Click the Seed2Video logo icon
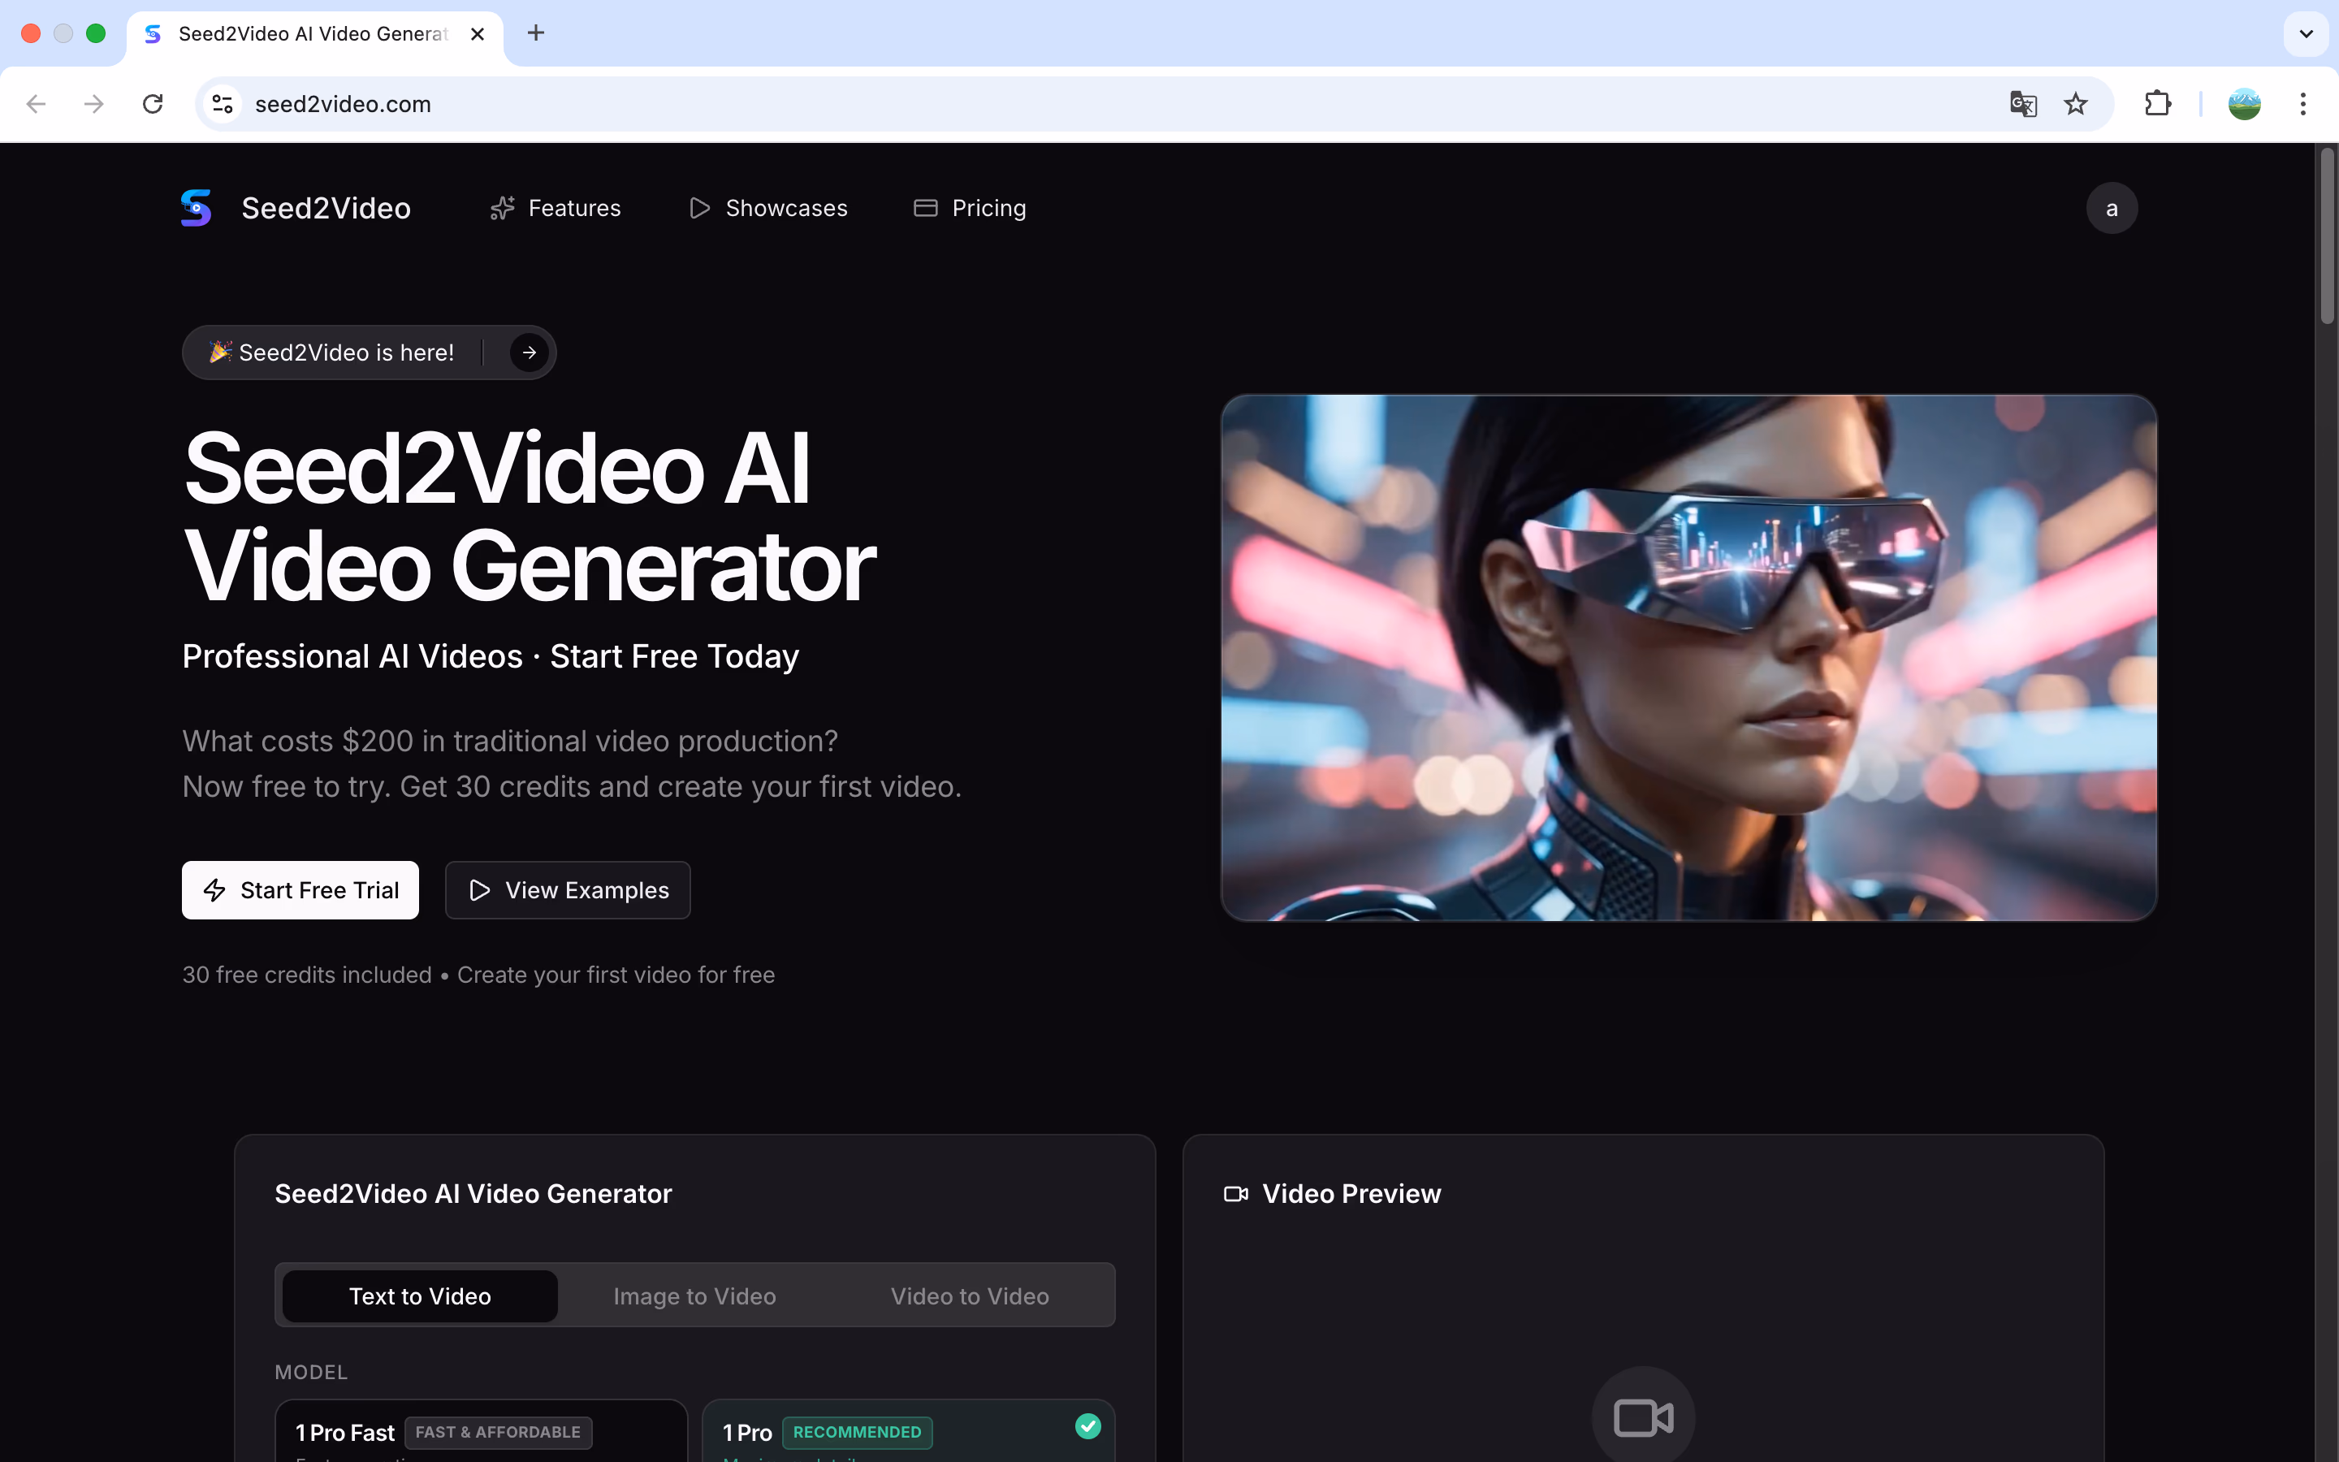Image resolution: width=2339 pixels, height=1462 pixels. [x=197, y=208]
